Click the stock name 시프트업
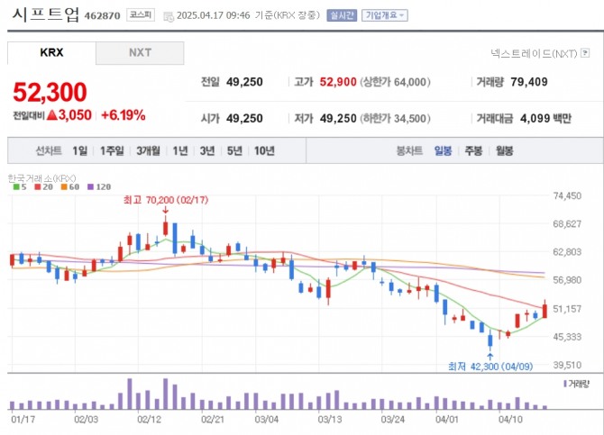Image resolution: width=604 pixels, height=435 pixels. [45, 15]
